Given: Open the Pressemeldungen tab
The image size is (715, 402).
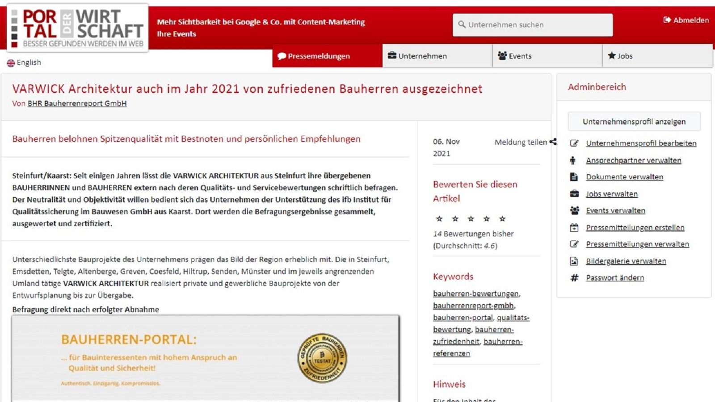Looking at the screenshot, I should (327, 56).
